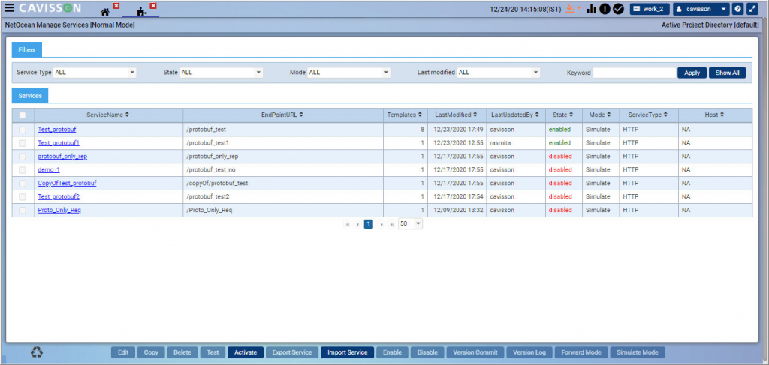Image resolution: width=769 pixels, height=365 pixels.
Task: Open the Proto_Only_Req service link
Action: (x=59, y=210)
